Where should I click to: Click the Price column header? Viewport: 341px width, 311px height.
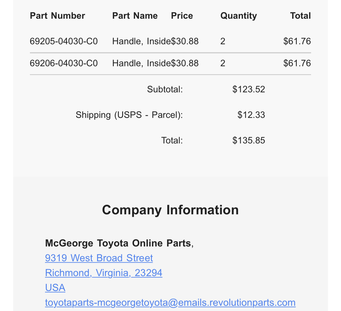pos(182,16)
